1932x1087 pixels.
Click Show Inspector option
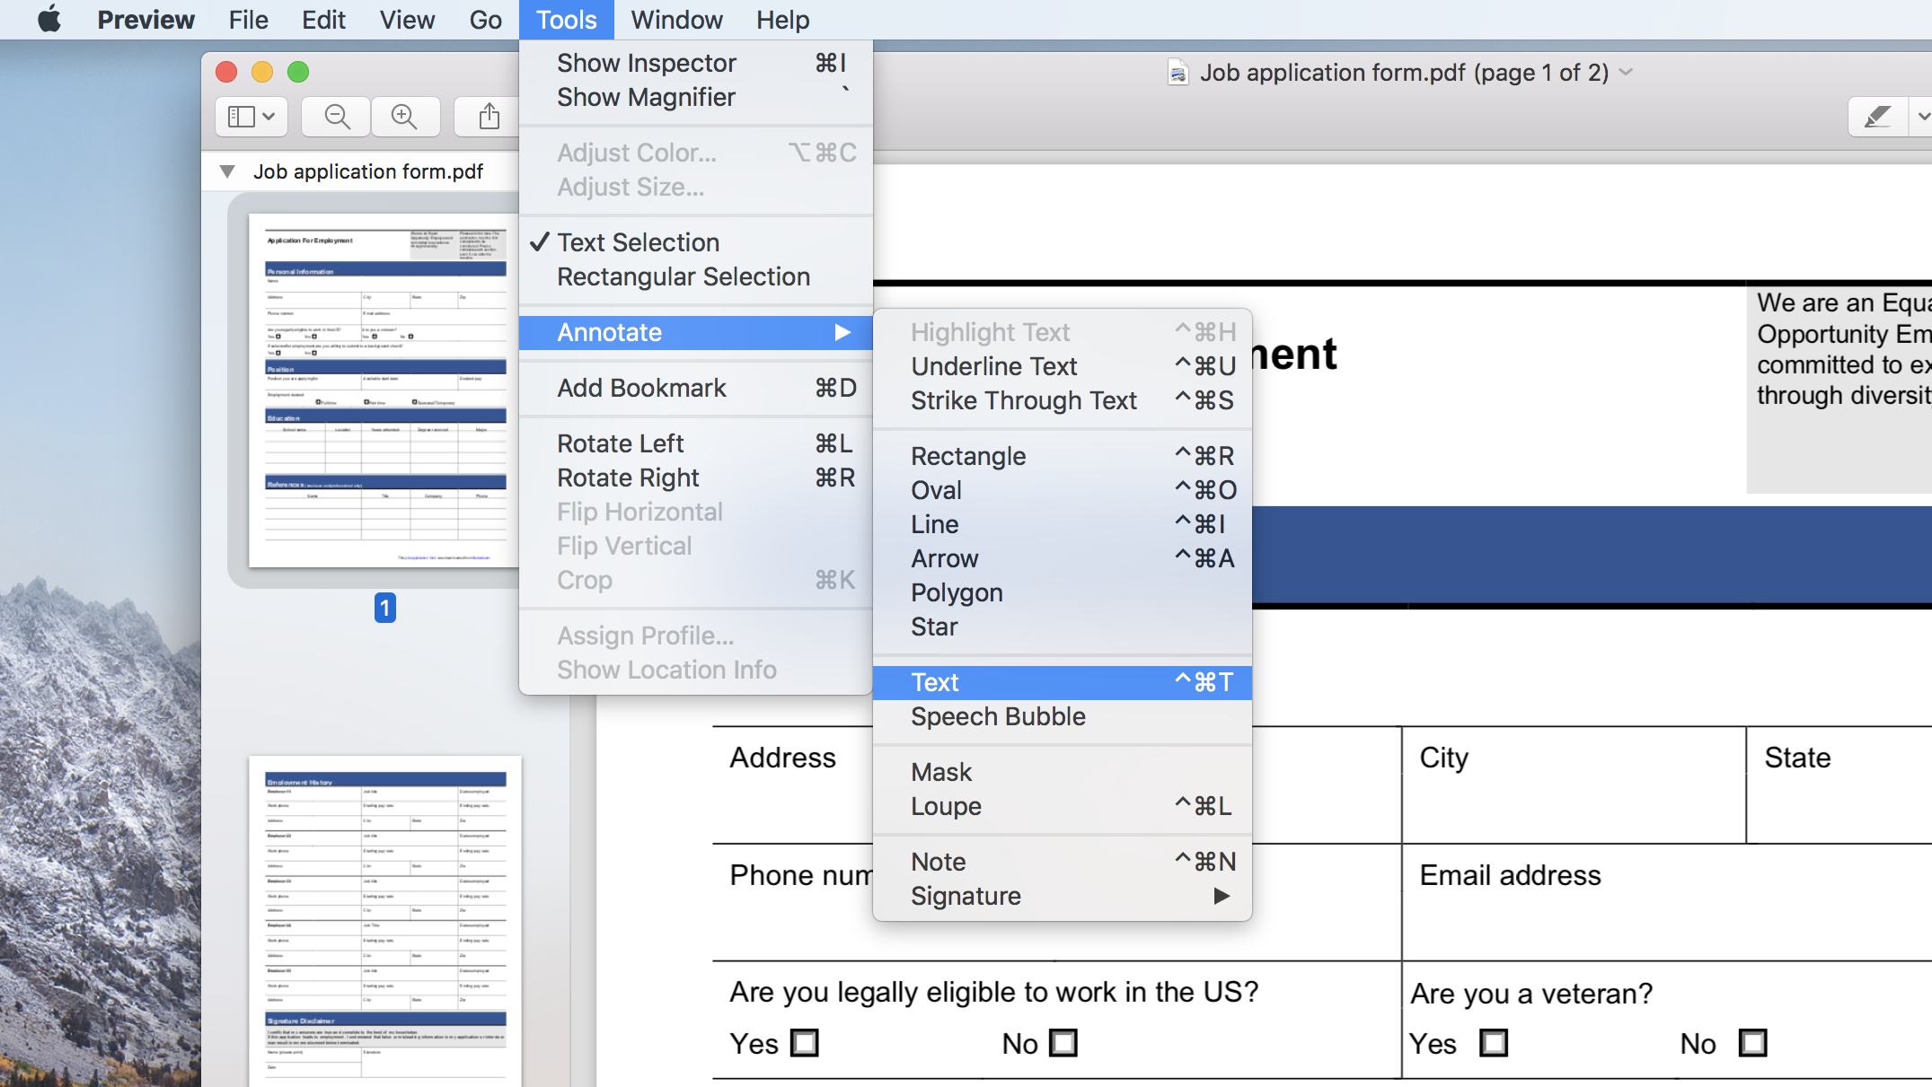click(x=648, y=62)
